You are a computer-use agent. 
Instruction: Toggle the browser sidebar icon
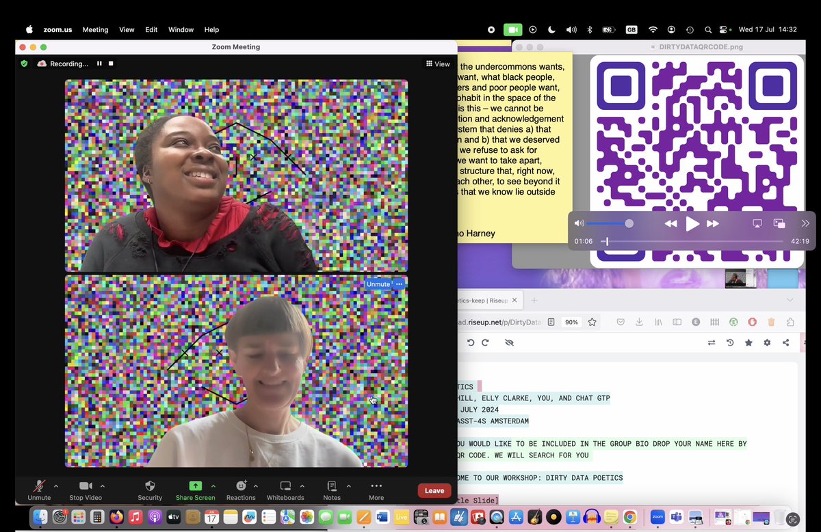[x=677, y=322]
